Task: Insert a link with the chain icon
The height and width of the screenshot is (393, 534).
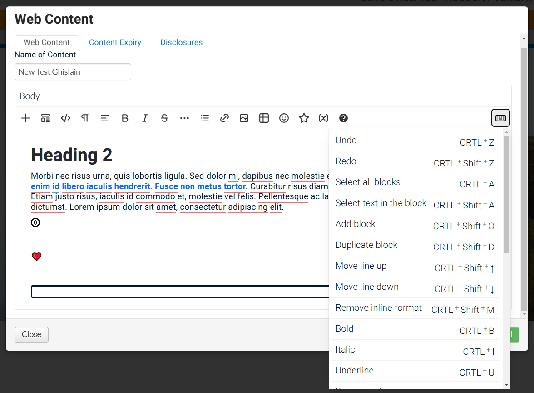Action: point(224,118)
